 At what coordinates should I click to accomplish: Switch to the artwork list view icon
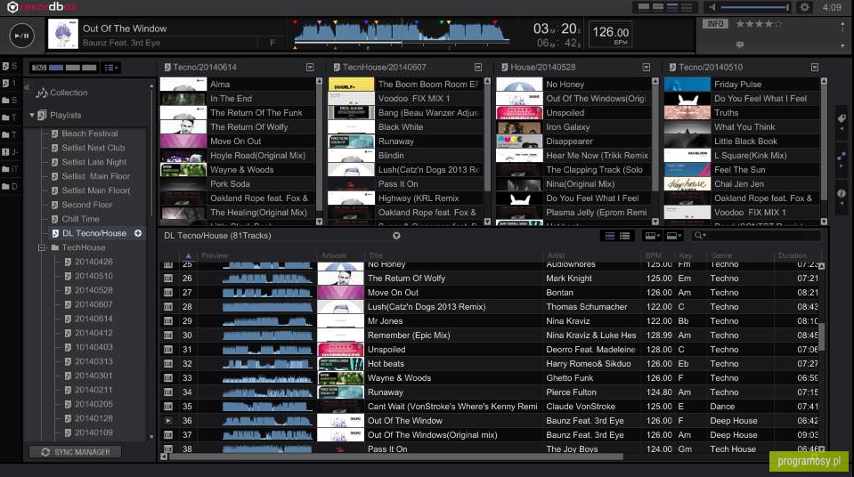(x=610, y=236)
